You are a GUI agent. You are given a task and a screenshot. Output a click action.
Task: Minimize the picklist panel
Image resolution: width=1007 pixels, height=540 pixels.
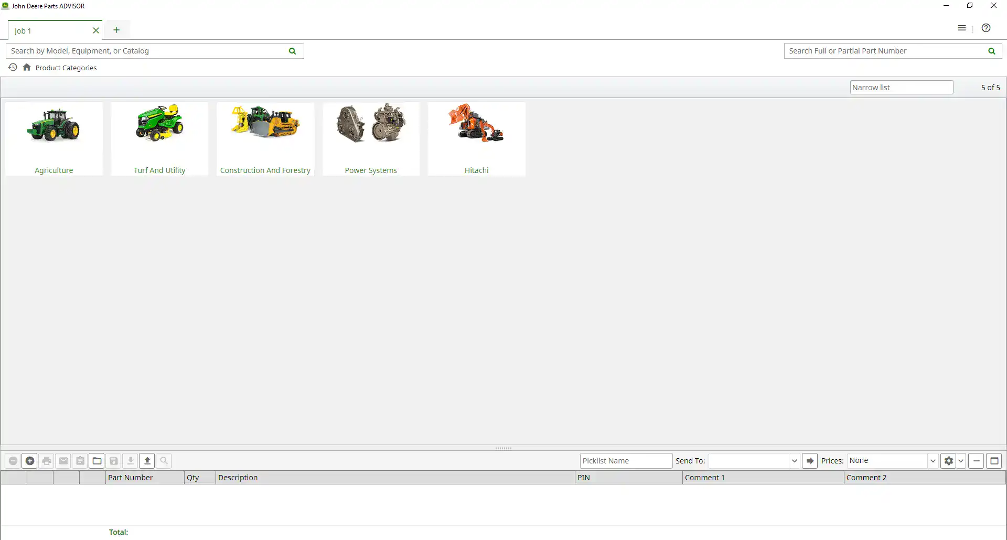976,461
